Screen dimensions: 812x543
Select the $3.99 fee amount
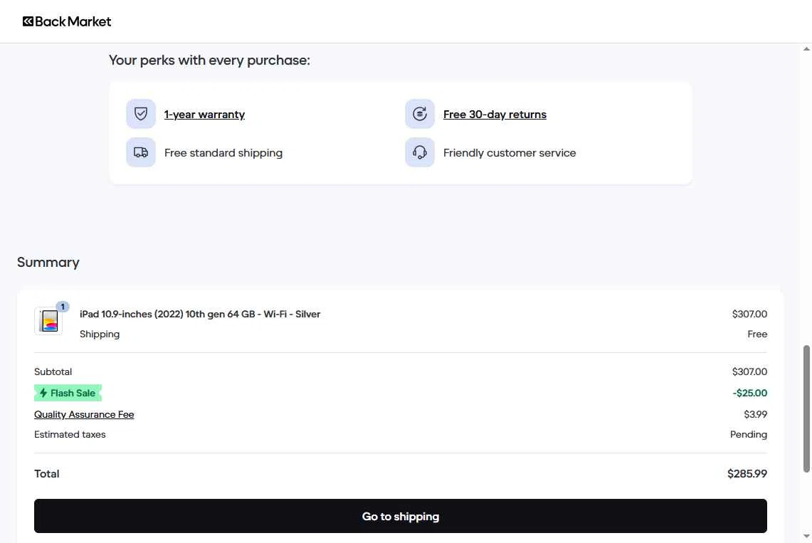[756, 414]
